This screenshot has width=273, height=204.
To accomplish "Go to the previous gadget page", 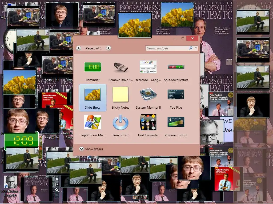I will click(x=79, y=48).
